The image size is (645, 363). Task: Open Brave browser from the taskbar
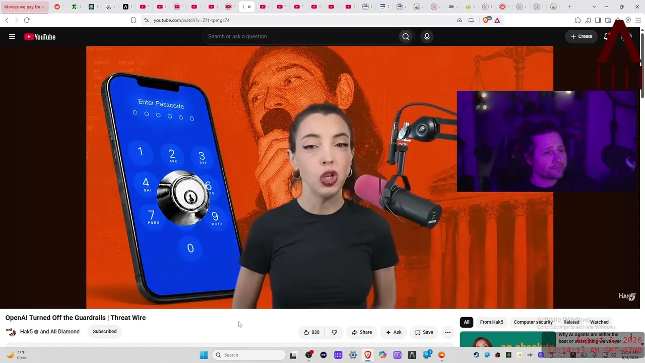tap(368, 355)
